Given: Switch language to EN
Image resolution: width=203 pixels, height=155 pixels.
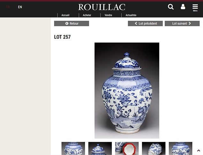Looking at the screenshot, I should (20, 7).
